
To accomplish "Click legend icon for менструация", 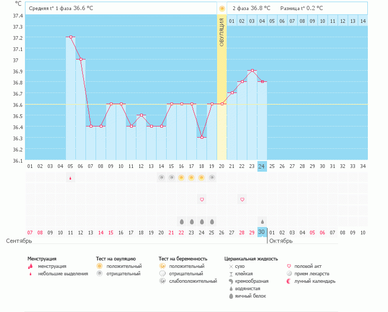I will (x=30, y=266).
